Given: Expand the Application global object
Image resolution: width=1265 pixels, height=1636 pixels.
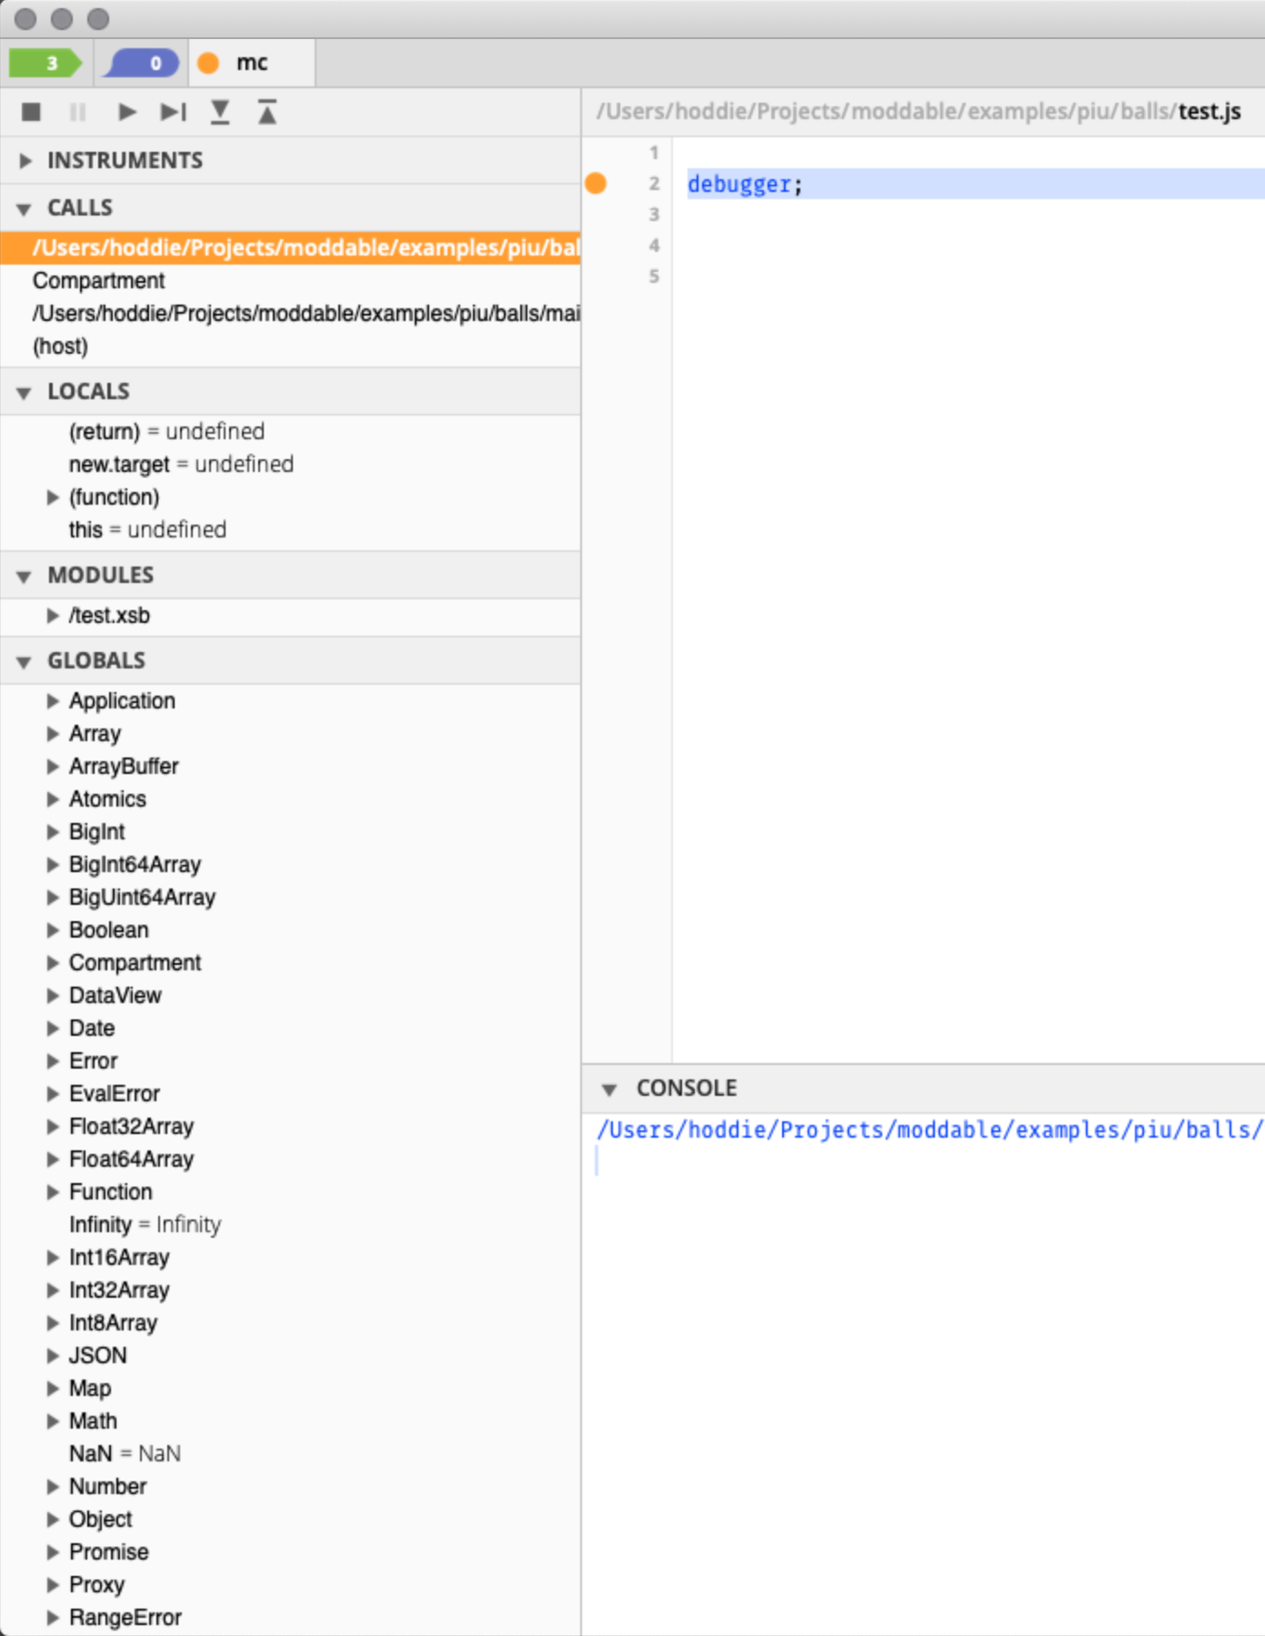Looking at the screenshot, I should pyautogui.click(x=53, y=701).
